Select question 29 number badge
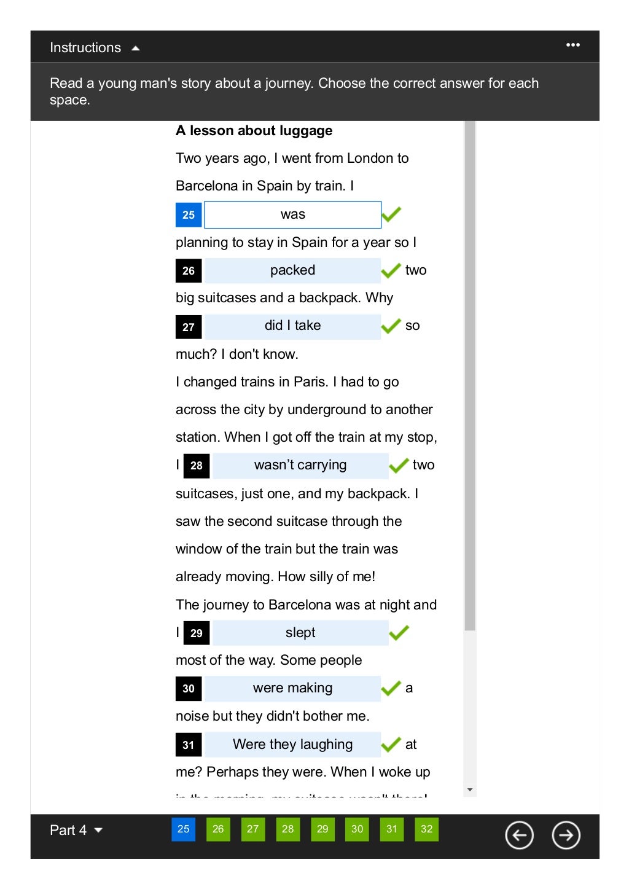 pyautogui.click(x=197, y=633)
